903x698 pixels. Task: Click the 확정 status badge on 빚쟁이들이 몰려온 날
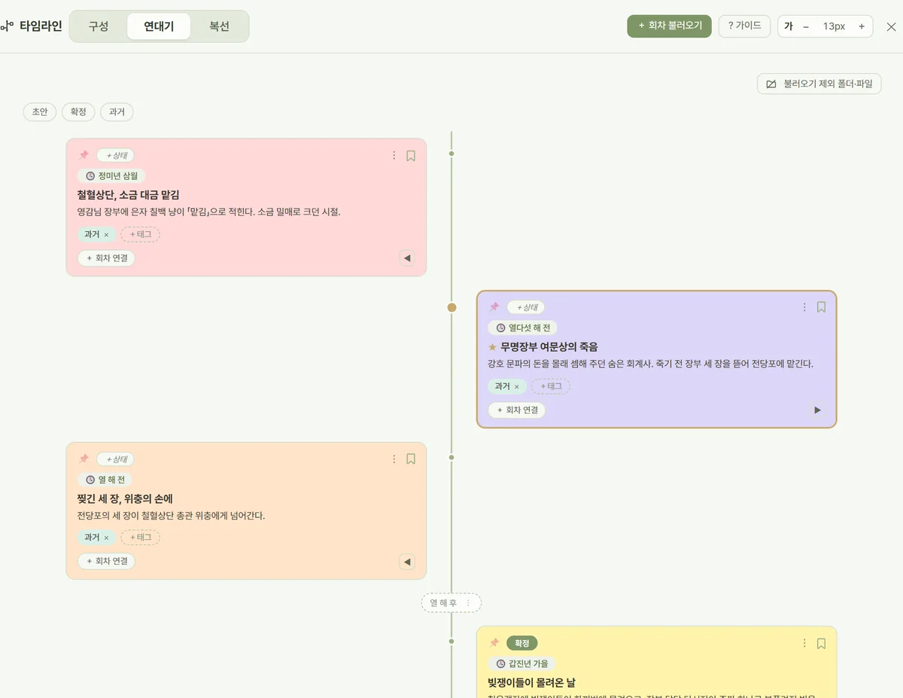coord(522,643)
